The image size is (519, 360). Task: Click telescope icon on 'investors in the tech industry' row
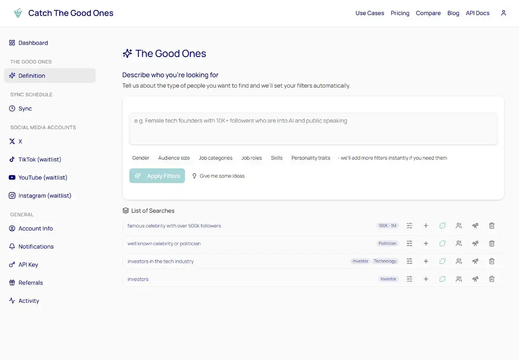pos(475,261)
